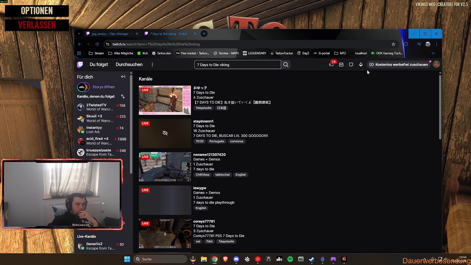471x265 pixels.
Task: Show hidden bookmarks with the double chevron
Action: point(433,53)
